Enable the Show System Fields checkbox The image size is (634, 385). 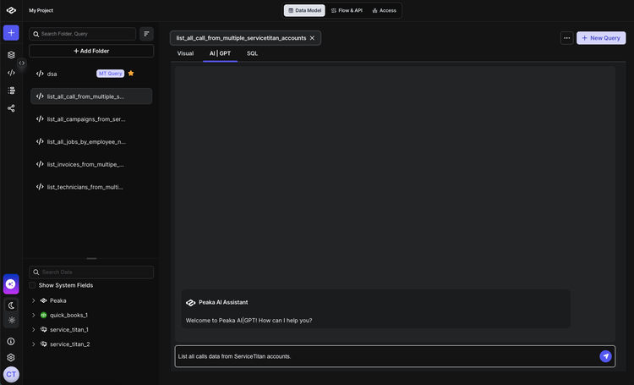32,285
